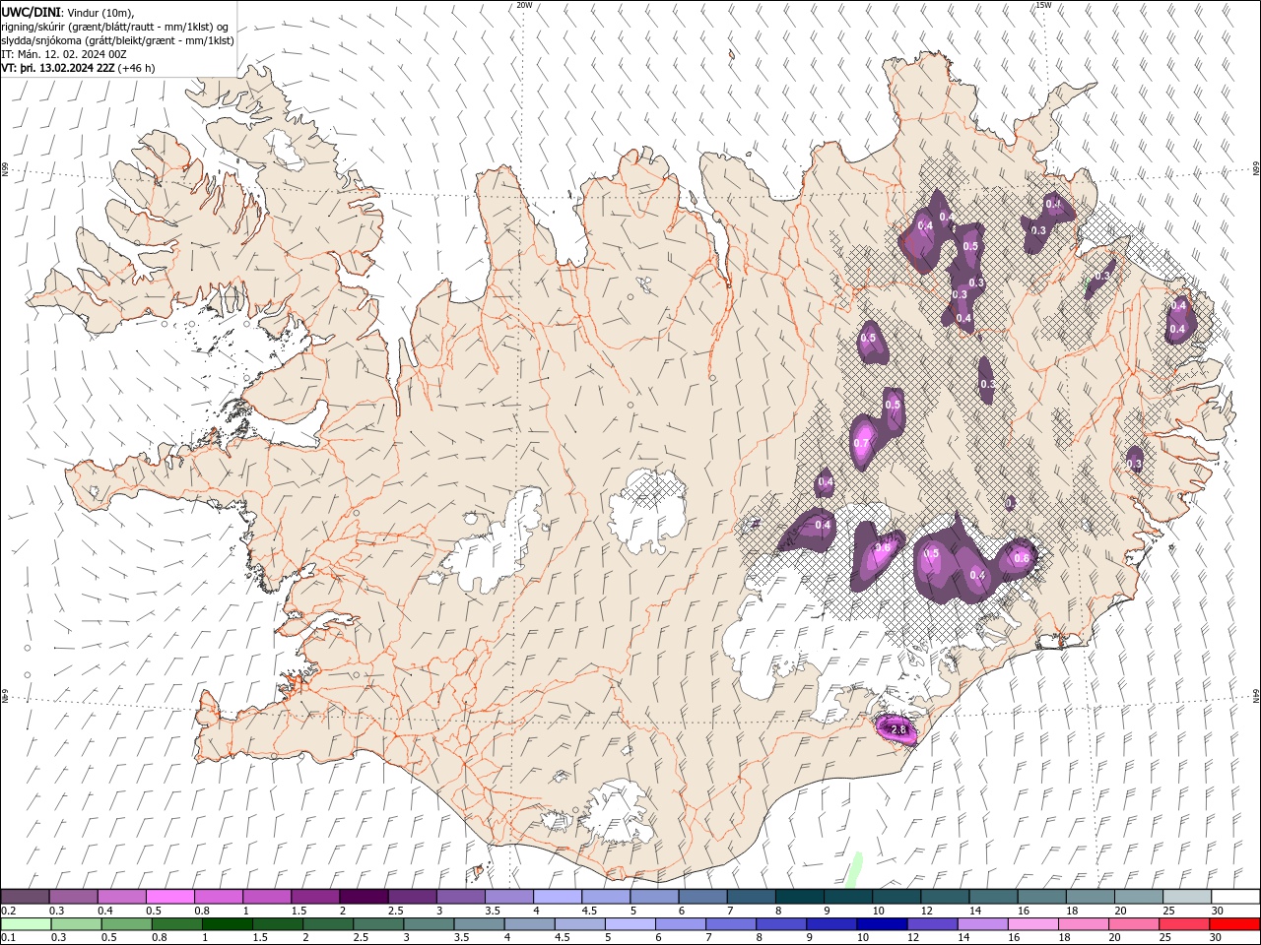Screen dimensions: 1261x945
Task: Click the 12 label on upper color scale
Action: [x=926, y=911]
